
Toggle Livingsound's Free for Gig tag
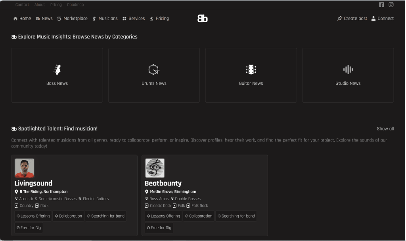tap(28, 228)
